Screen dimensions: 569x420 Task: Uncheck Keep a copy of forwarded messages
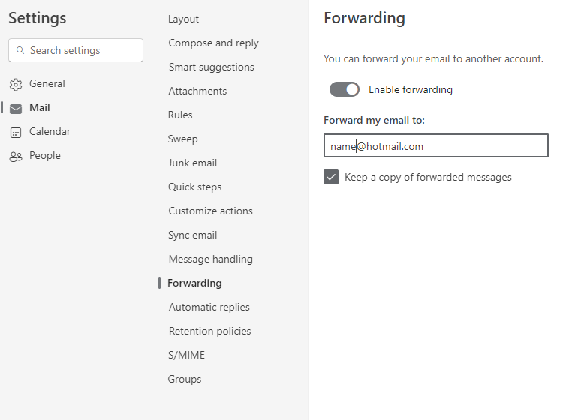pyautogui.click(x=331, y=177)
